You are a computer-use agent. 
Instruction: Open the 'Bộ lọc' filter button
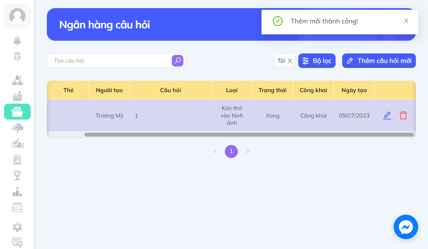tap(317, 61)
